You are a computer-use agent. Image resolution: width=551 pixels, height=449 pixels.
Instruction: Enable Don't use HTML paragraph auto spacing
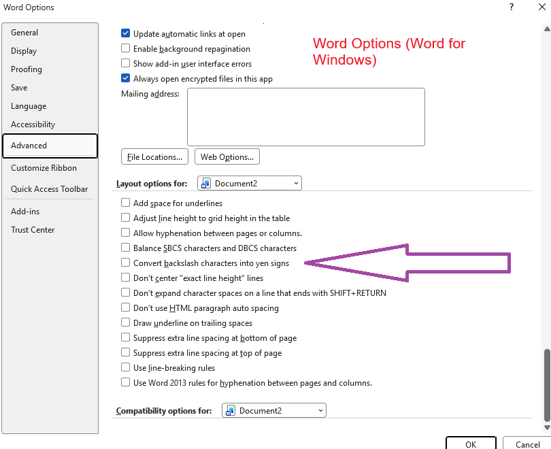pyautogui.click(x=125, y=307)
